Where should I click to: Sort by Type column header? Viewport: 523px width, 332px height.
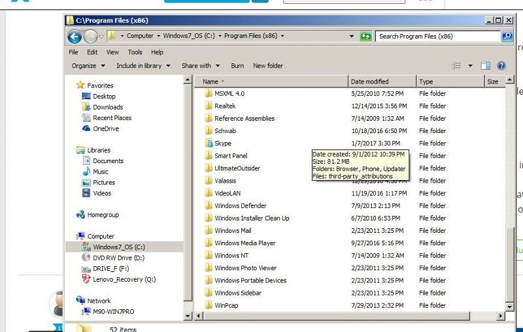[450, 82]
